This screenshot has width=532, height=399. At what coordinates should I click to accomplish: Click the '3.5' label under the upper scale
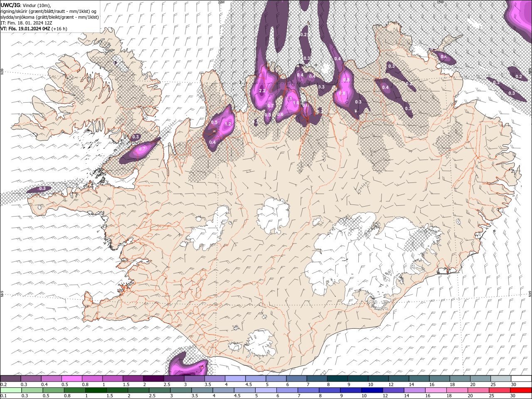coord(207,384)
